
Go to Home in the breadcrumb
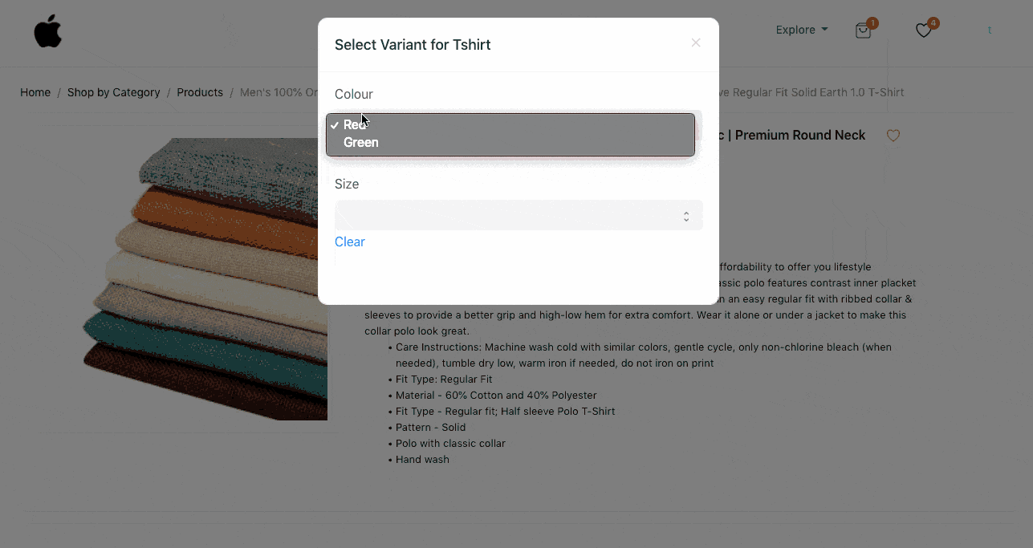click(x=35, y=92)
